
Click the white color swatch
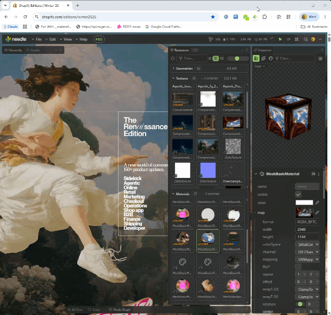304,203
